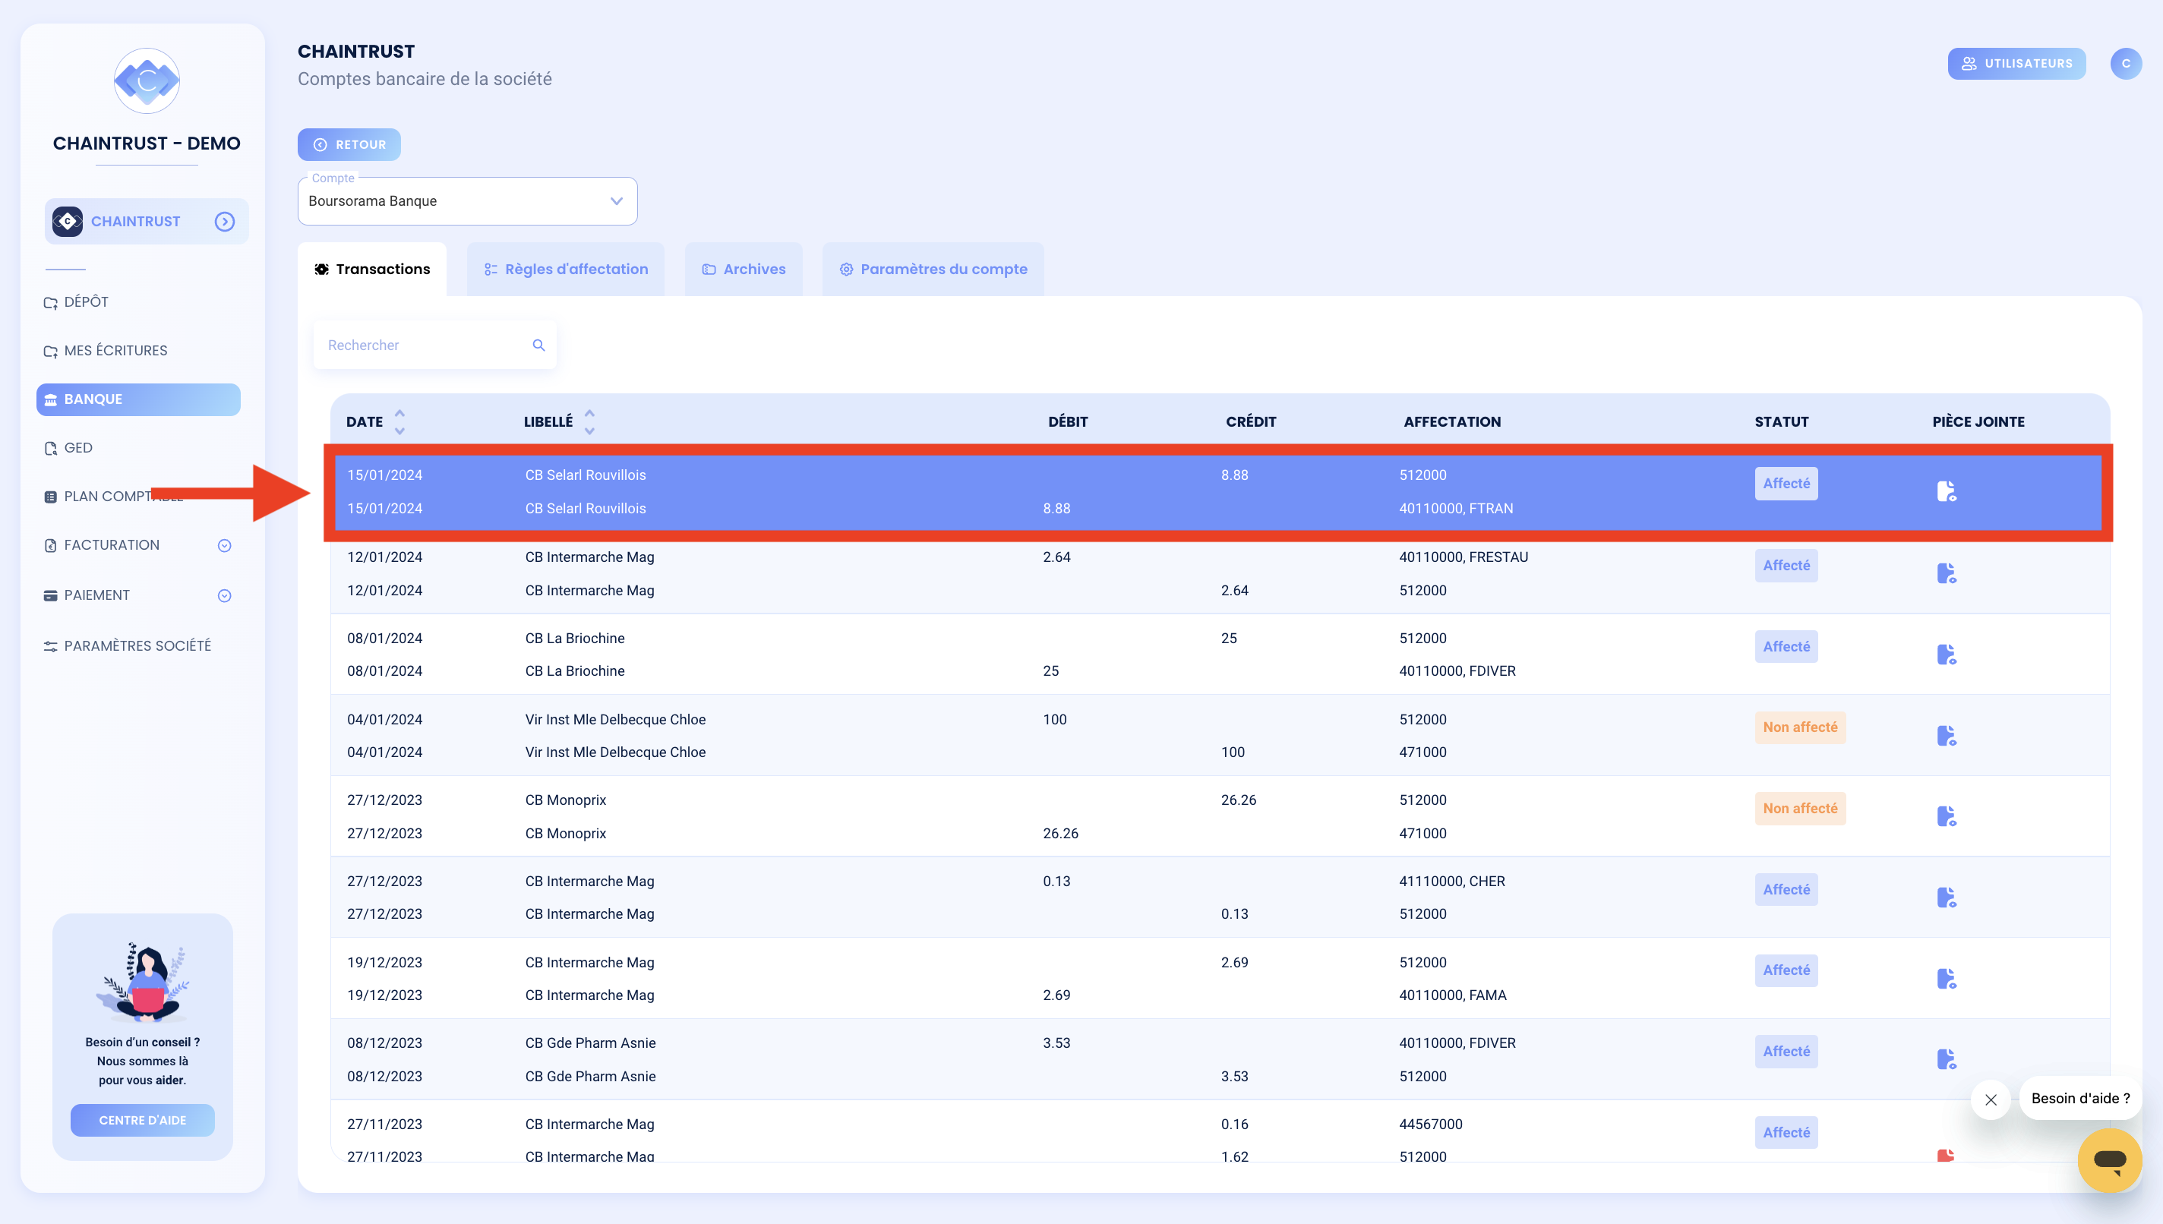Screen dimensions: 2163x1224
Task: Click the Rechercher search field
Action: click(434, 345)
